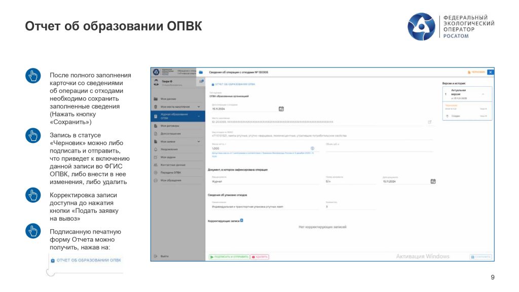Collapse the Актуальная версия history panel

point(483,94)
